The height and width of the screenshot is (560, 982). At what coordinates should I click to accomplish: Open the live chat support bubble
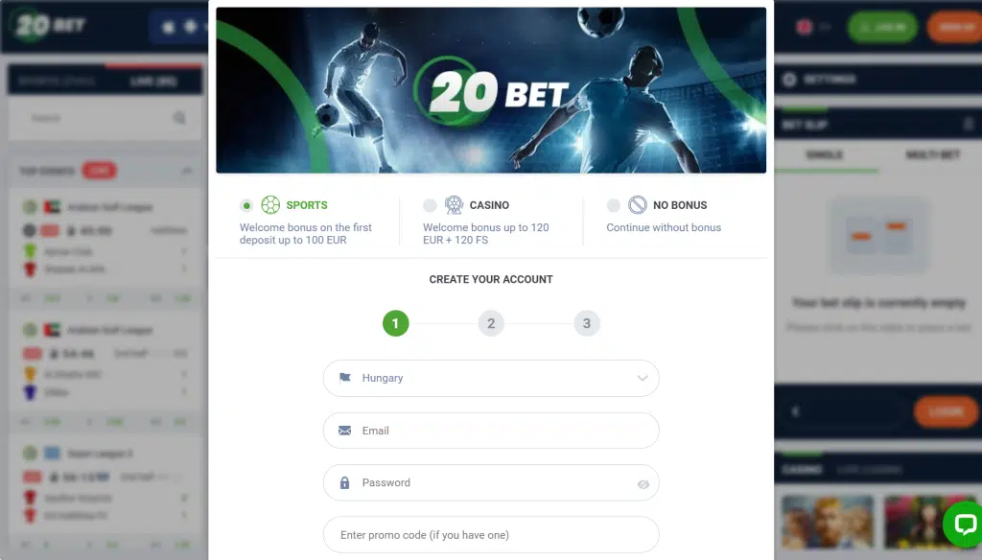pyautogui.click(x=963, y=525)
